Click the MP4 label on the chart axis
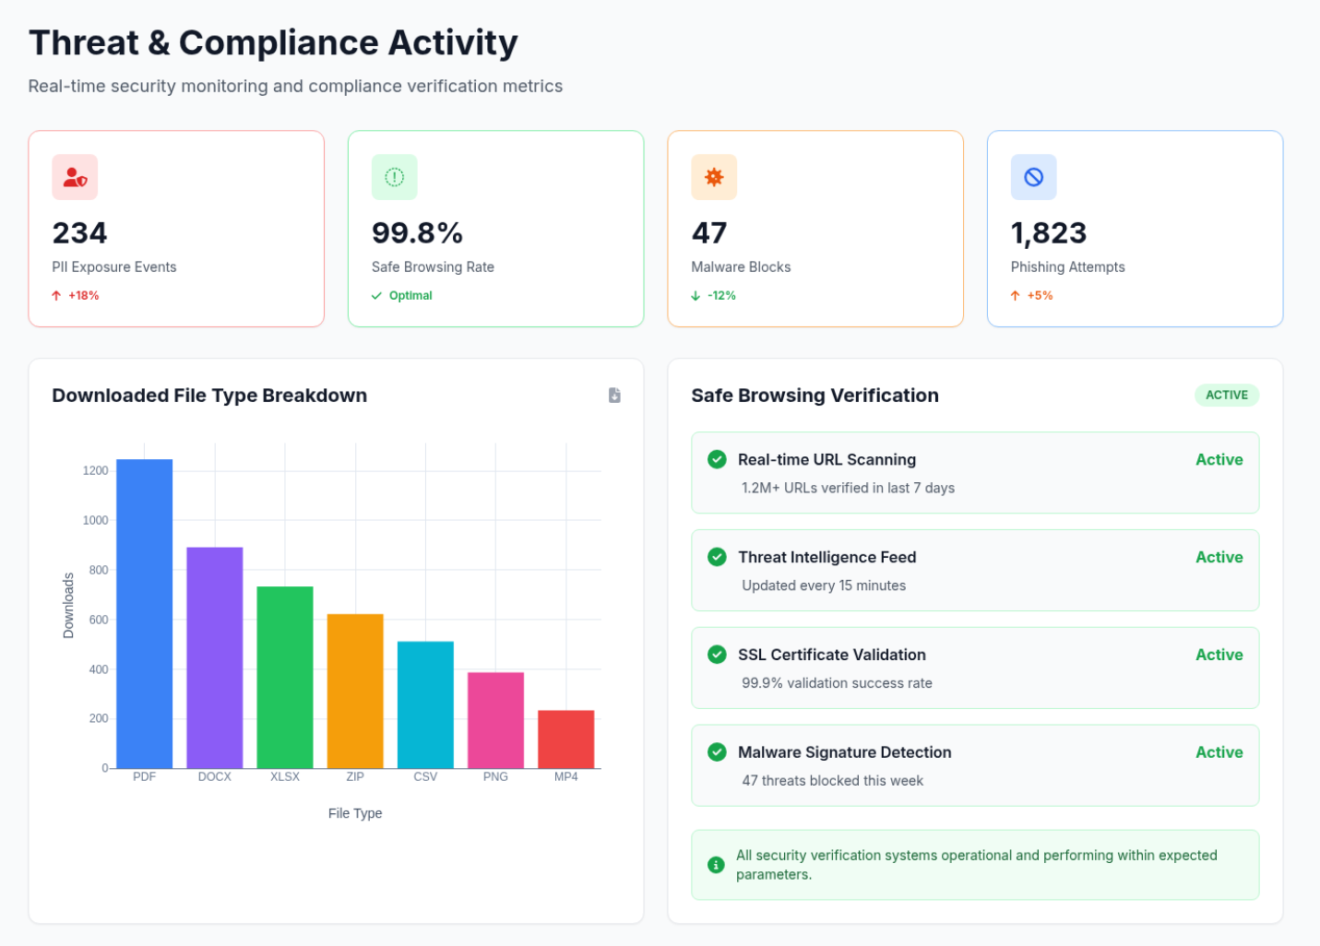 tap(565, 776)
